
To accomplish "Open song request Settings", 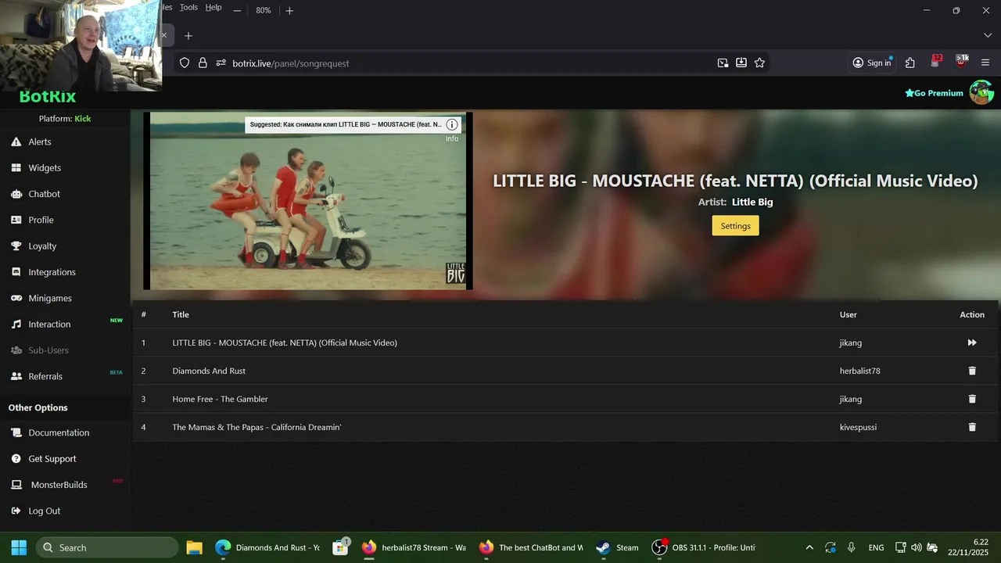I will pyautogui.click(x=735, y=225).
